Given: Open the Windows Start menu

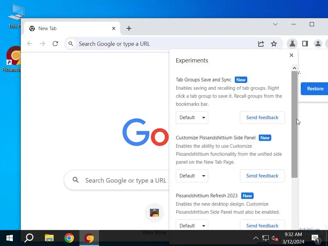Looking at the screenshot, I should click(10, 238).
